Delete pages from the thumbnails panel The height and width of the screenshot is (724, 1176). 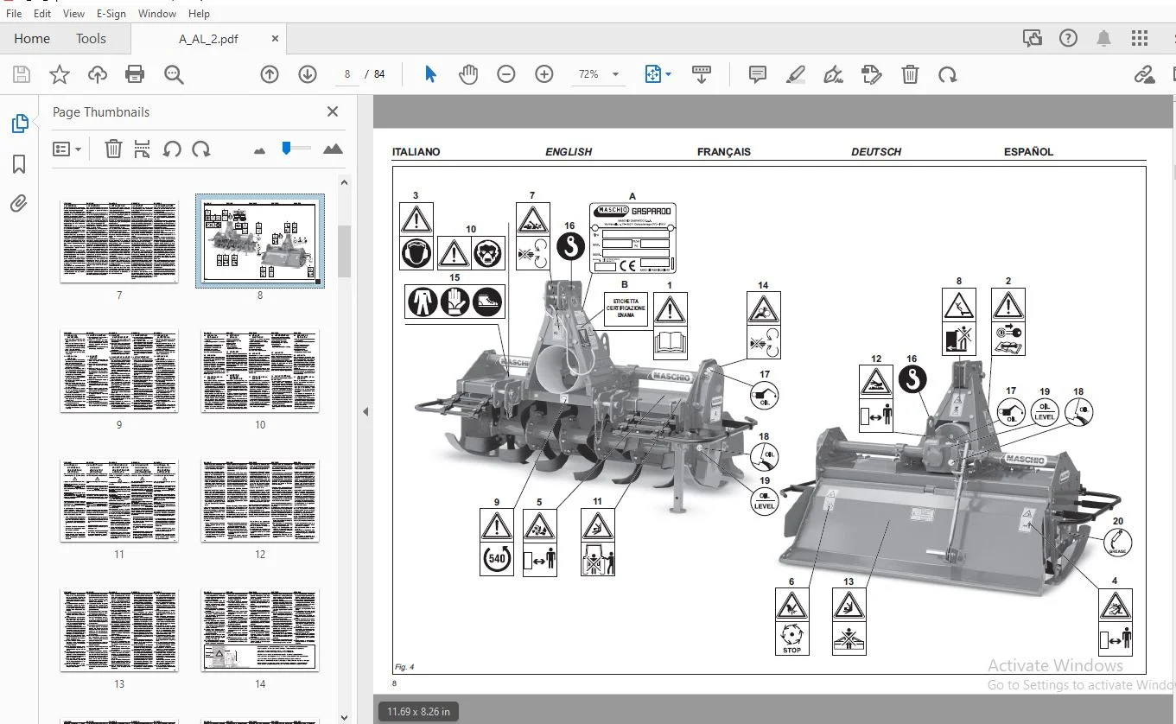(113, 149)
